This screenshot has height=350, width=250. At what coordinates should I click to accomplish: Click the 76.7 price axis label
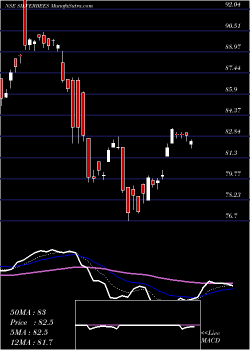click(231, 216)
